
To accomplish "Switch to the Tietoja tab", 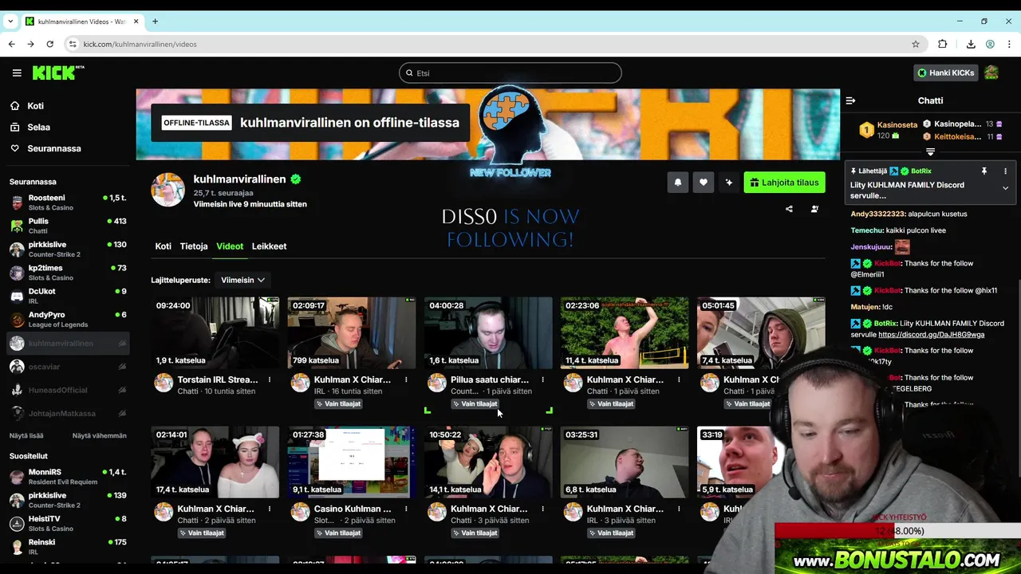I will (x=194, y=246).
